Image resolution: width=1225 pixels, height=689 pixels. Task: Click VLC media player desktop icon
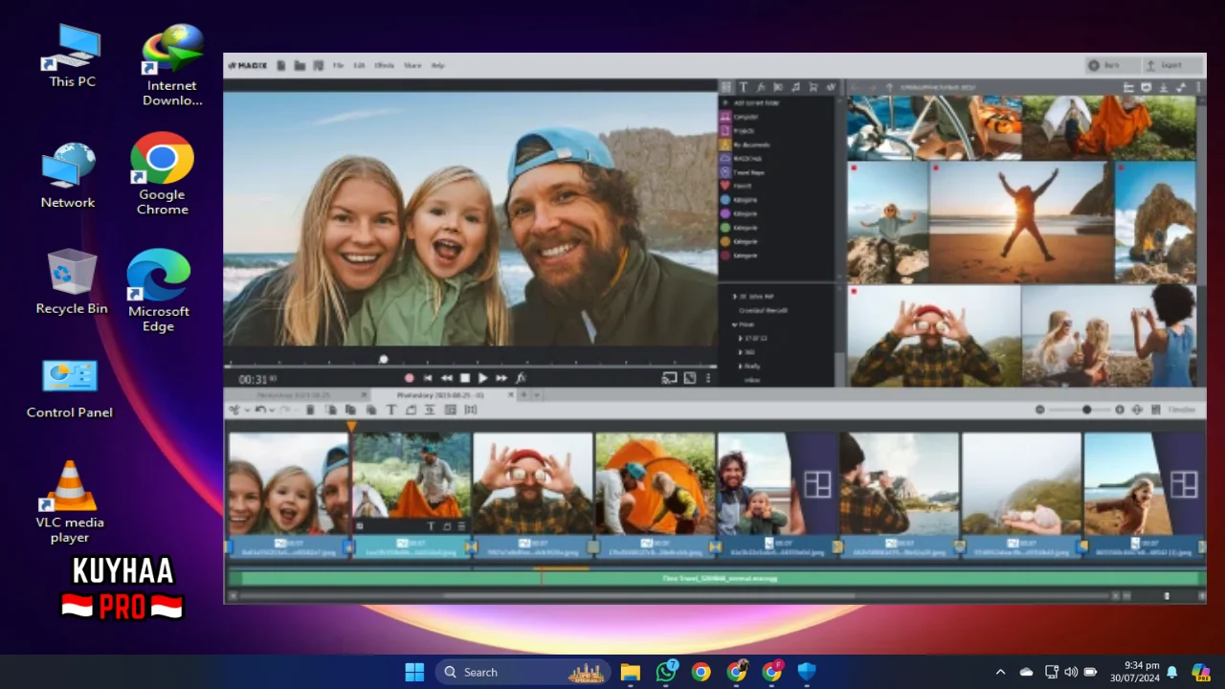(x=70, y=501)
